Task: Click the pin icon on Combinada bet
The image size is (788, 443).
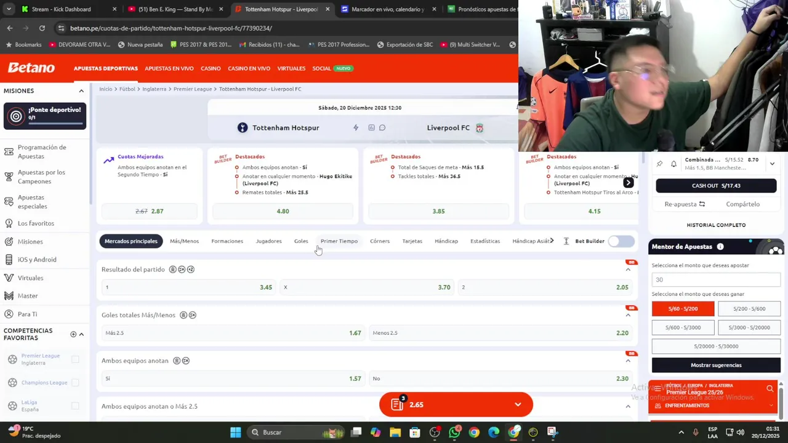Action: pyautogui.click(x=659, y=164)
